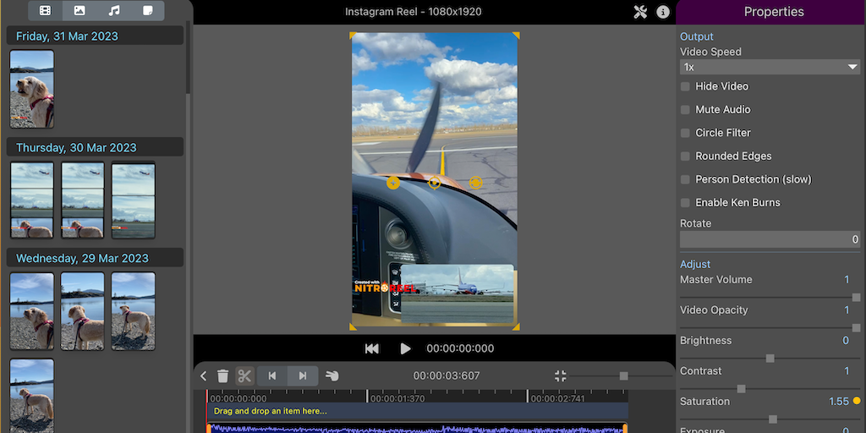Enable the Mute Audio checkbox

click(685, 109)
